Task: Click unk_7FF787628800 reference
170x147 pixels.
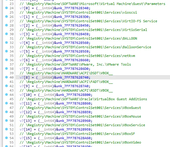Action: click(x=75, y=95)
